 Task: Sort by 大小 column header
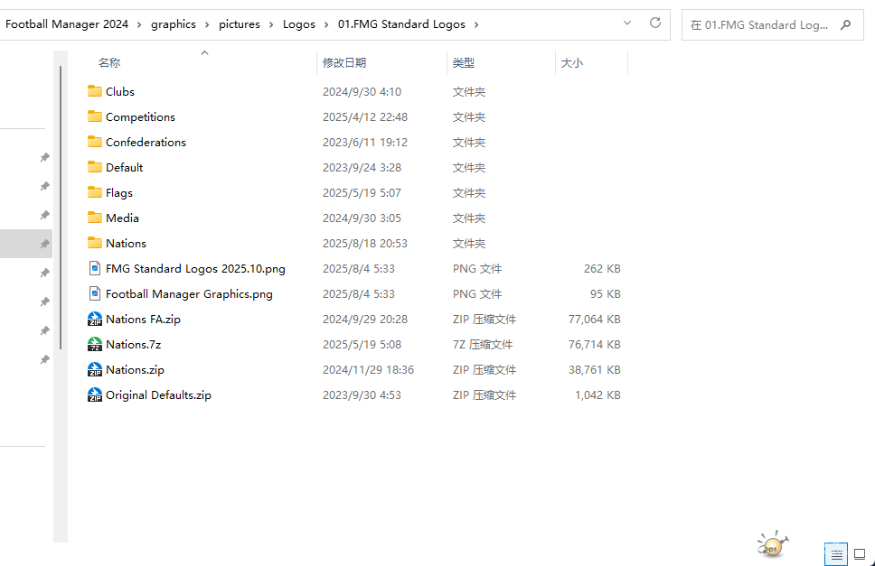[572, 63]
